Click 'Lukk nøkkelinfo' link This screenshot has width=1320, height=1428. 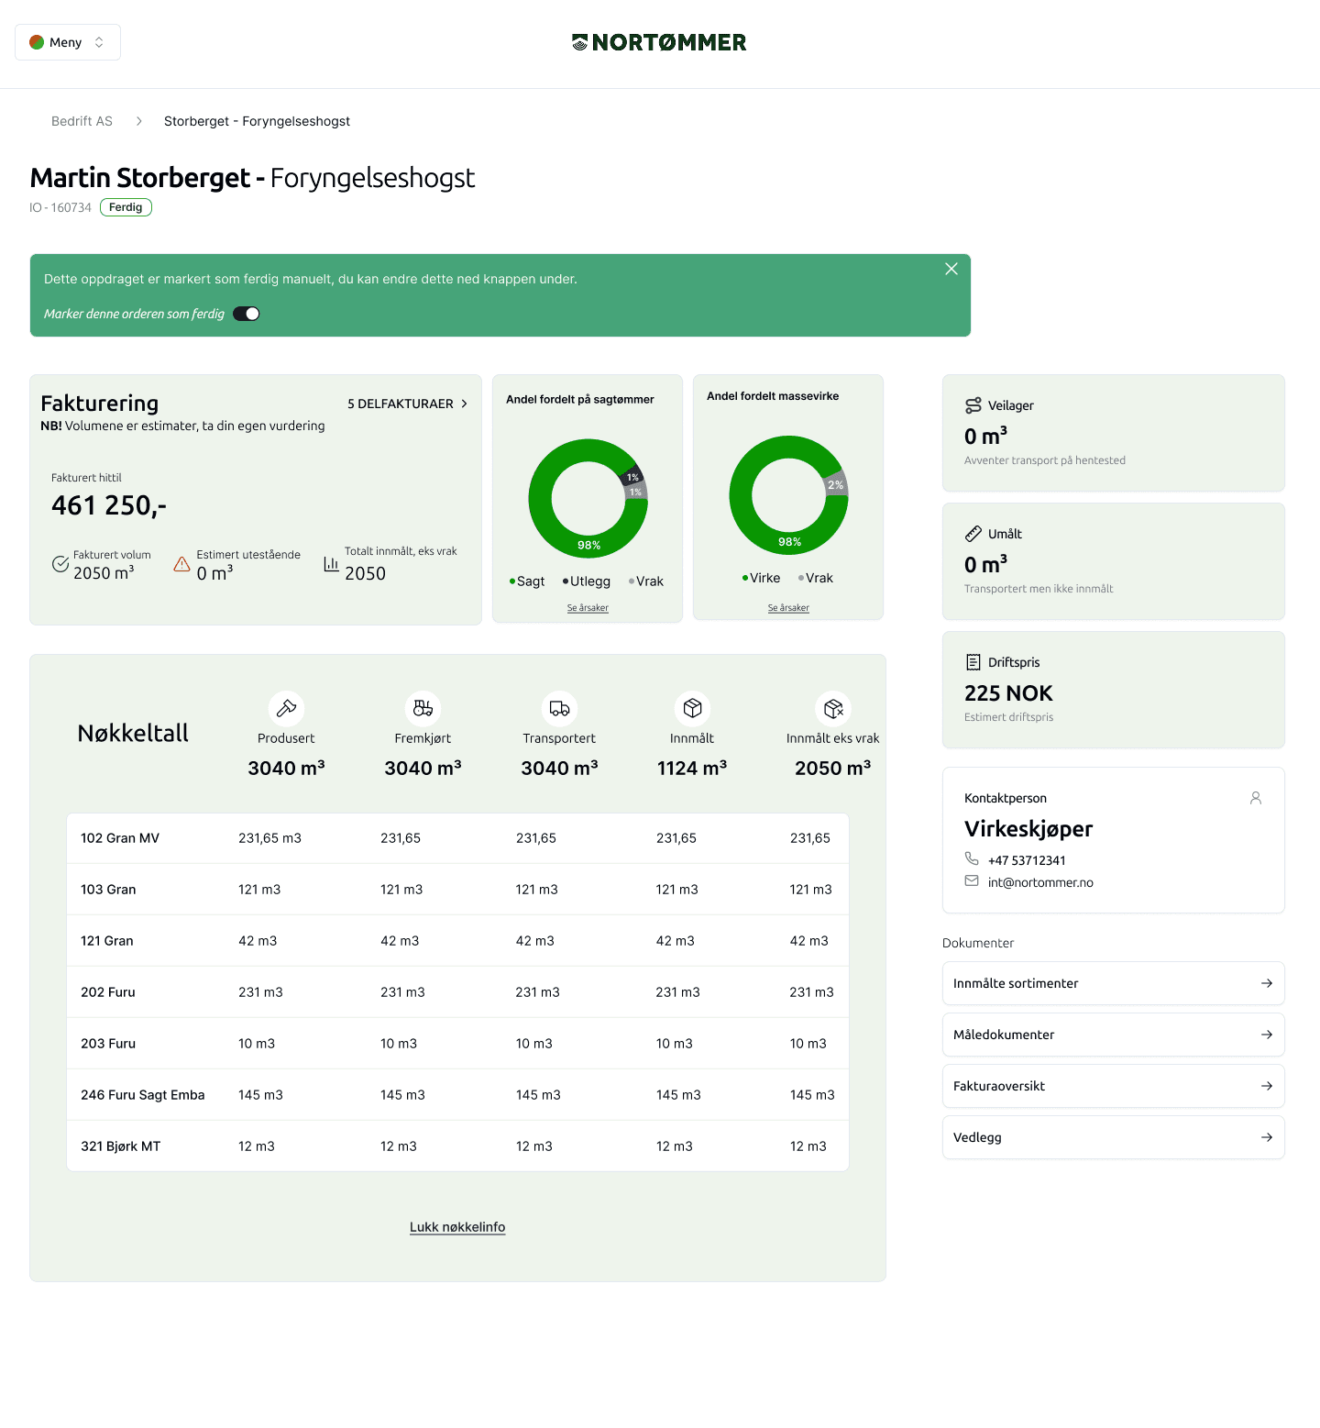pos(456,1226)
